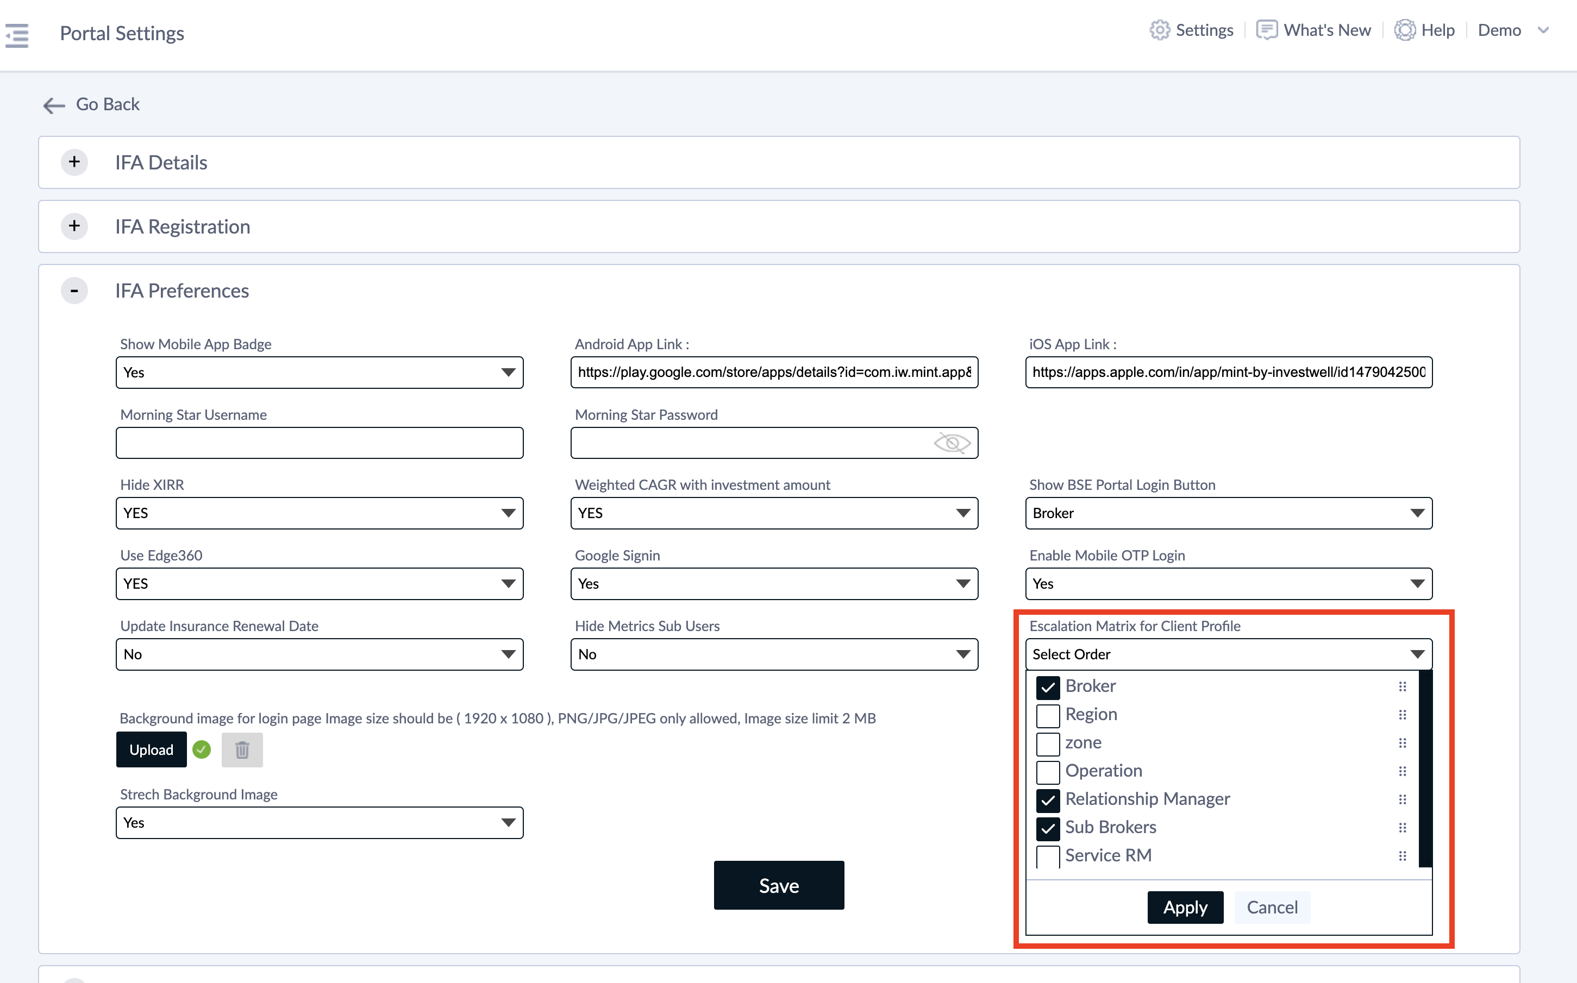
Task: Uncheck the Broker checkbox
Action: [1048, 687]
